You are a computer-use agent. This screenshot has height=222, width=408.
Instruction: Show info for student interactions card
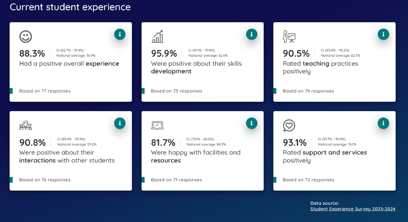(x=120, y=123)
